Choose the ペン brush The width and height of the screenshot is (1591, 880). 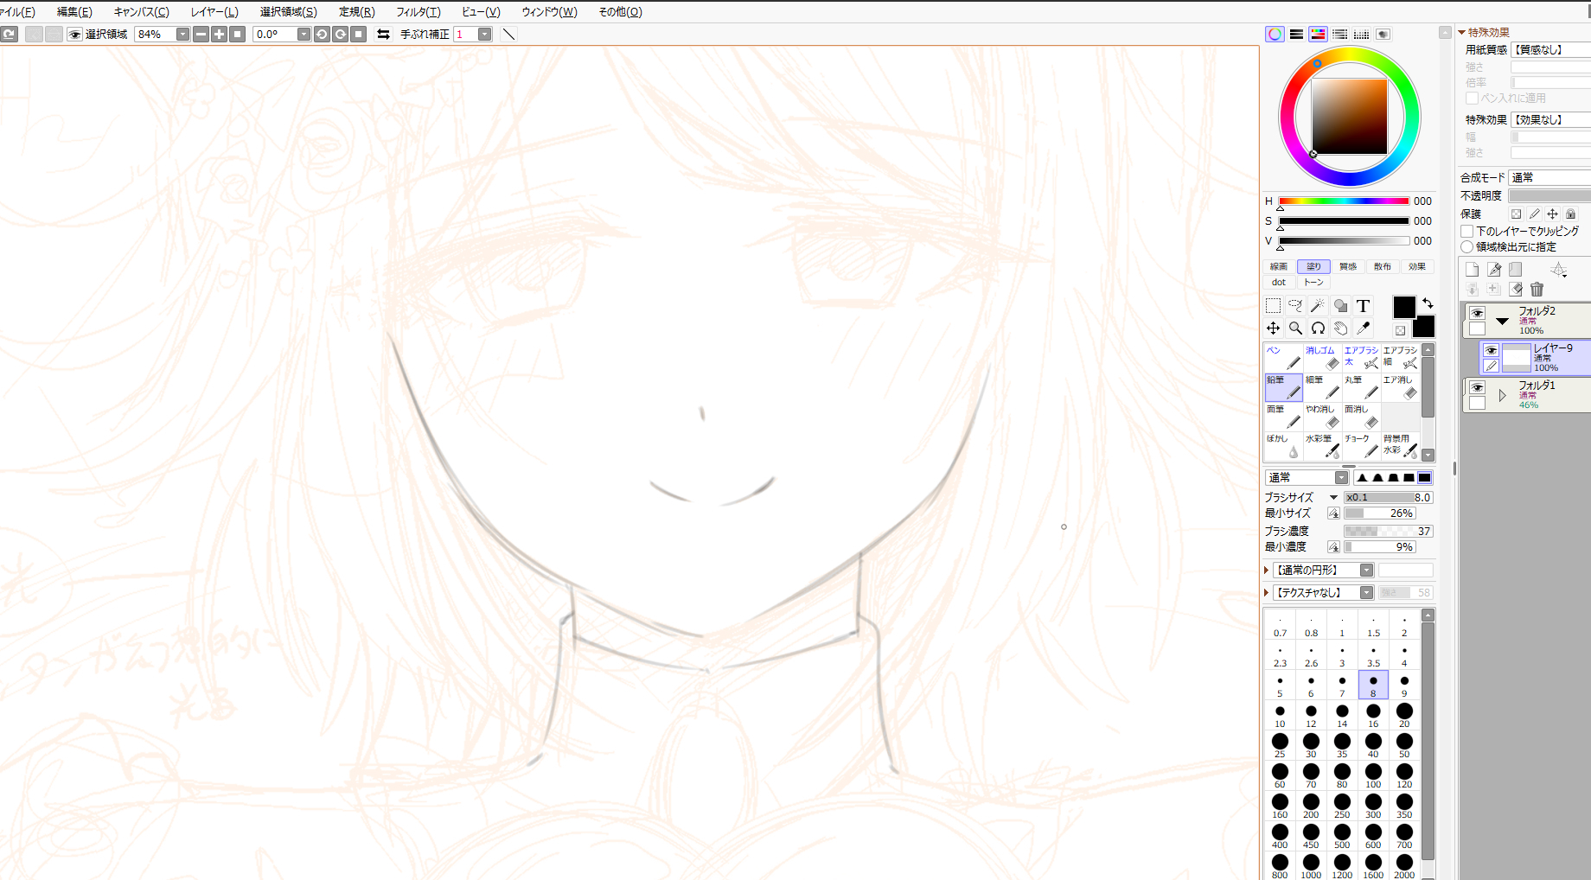point(1283,357)
